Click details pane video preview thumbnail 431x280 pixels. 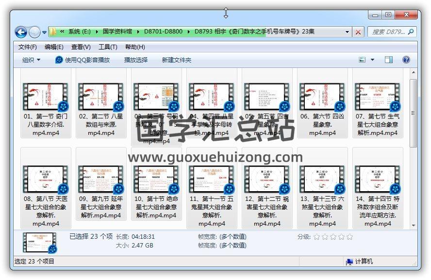[40, 243]
